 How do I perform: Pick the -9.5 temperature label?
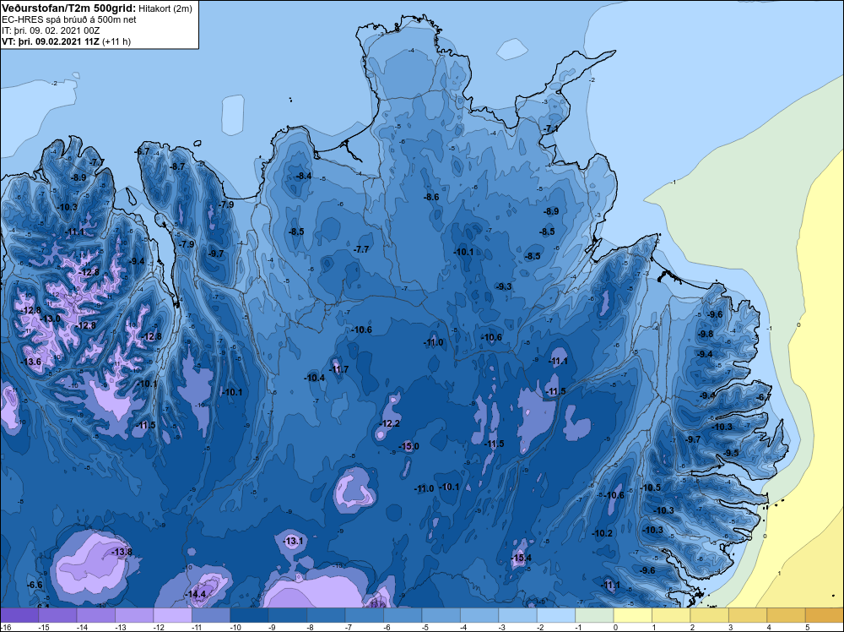(732, 453)
